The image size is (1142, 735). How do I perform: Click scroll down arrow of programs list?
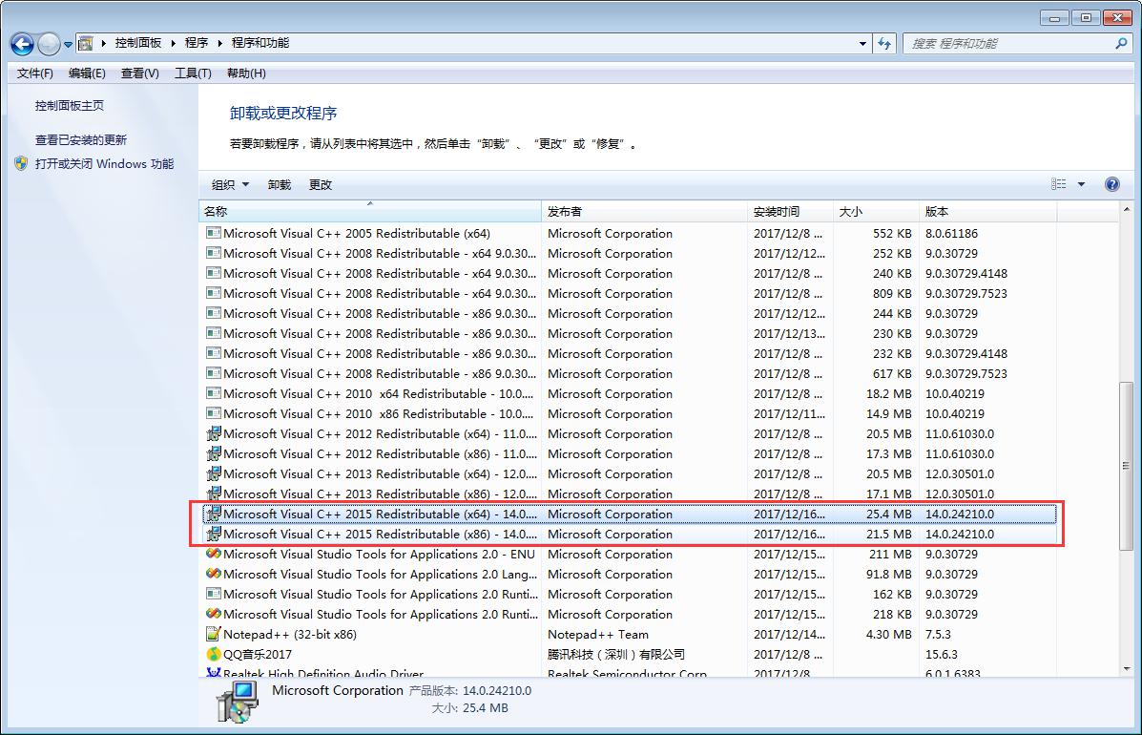tap(1127, 669)
